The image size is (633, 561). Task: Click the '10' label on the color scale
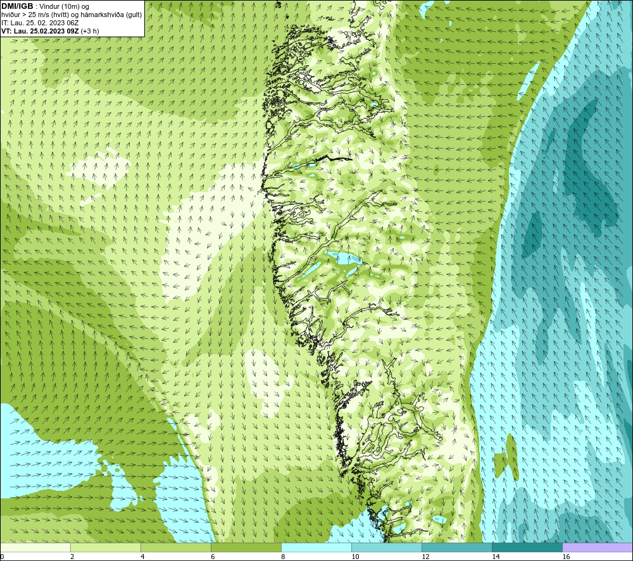pos(355,557)
